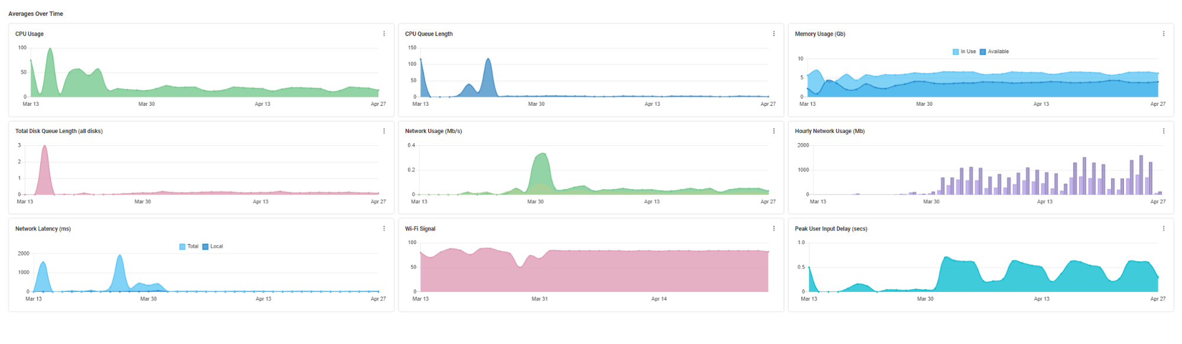Click the Averages Over Time heading
Screen dimensions: 1182x344
pos(35,14)
